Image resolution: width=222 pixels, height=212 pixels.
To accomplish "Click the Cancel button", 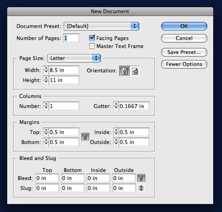I will 184,38.
